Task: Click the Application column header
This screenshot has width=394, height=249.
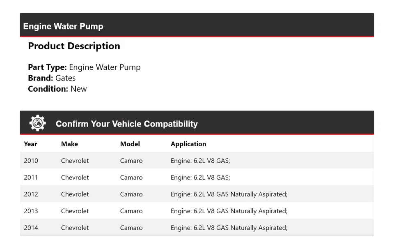Action: pos(188,144)
